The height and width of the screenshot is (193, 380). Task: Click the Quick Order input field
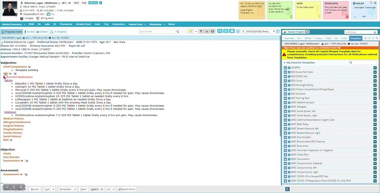157,31
